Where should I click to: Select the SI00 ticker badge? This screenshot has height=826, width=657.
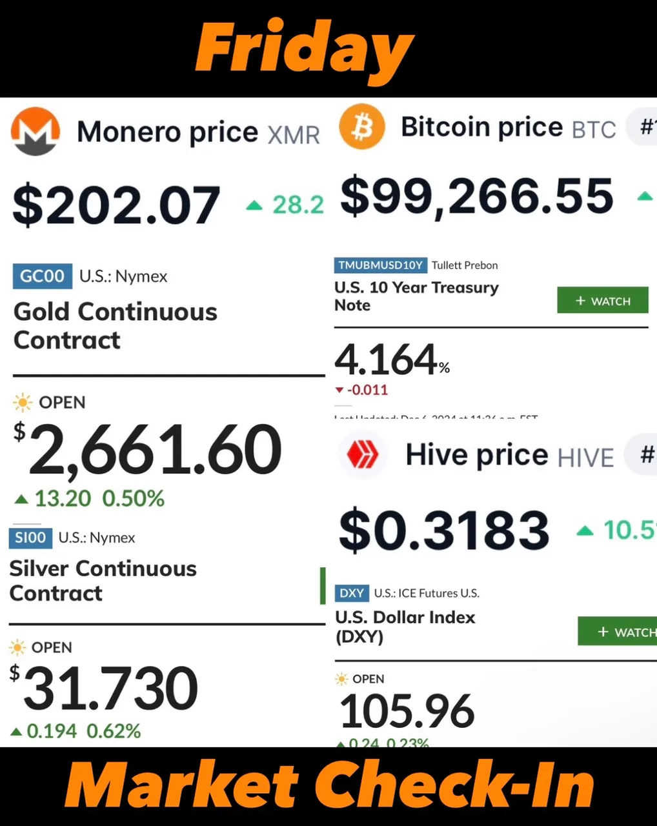coord(30,538)
